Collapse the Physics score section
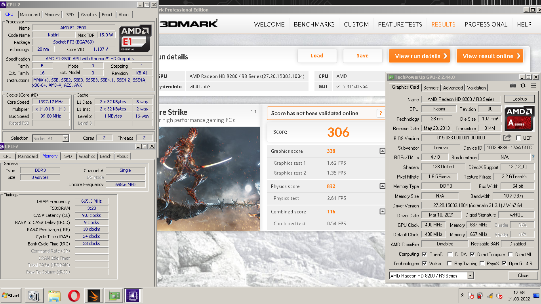Screen dimensions: 541x304 click(382, 186)
